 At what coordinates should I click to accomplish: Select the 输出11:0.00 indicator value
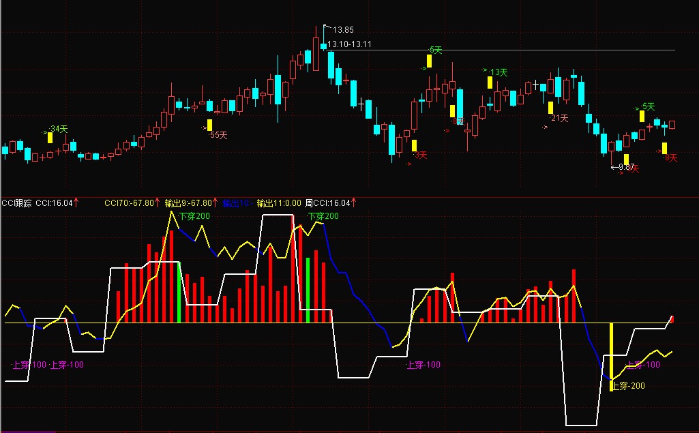tap(279, 203)
